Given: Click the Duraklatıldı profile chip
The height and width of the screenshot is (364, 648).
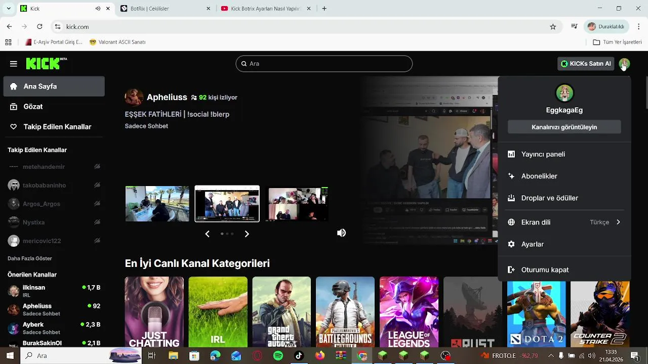Looking at the screenshot, I should [606, 27].
